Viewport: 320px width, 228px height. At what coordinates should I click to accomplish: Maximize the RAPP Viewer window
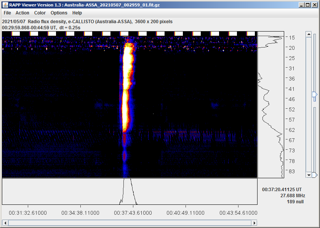click(x=308, y=5)
